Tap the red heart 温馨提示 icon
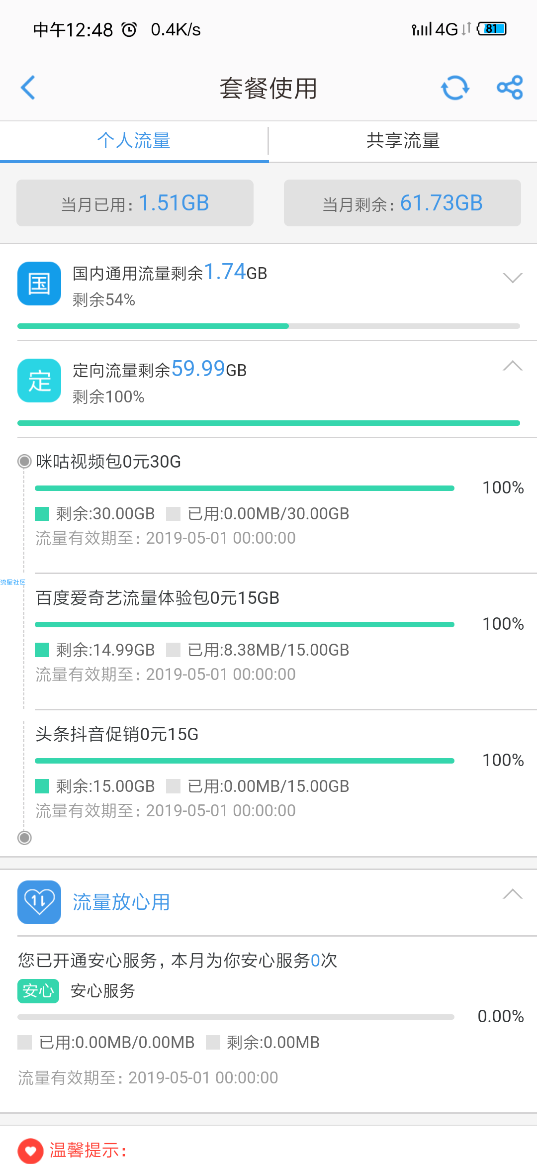Image resolution: width=537 pixels, height=1164 pixels. (x=30, y=1151)
